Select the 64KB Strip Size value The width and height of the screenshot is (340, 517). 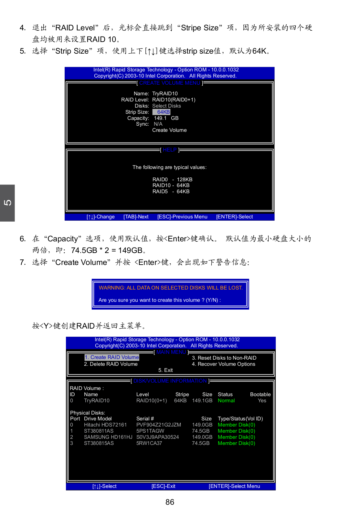(x=161, y=112)
